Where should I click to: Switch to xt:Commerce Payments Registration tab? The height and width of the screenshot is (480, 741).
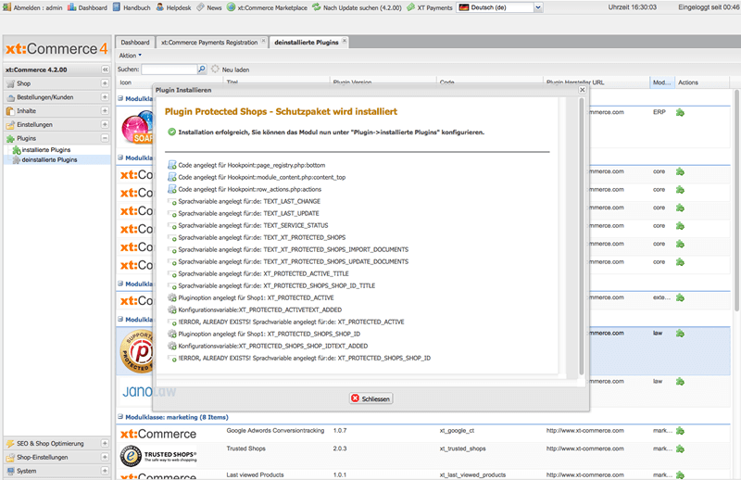pyautogui.click(x=209, y=42)
